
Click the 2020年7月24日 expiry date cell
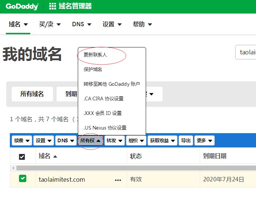click(223, 180)
